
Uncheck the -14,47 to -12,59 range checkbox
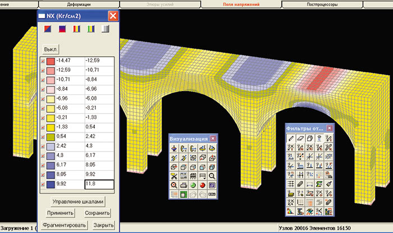tap(43, 61)
